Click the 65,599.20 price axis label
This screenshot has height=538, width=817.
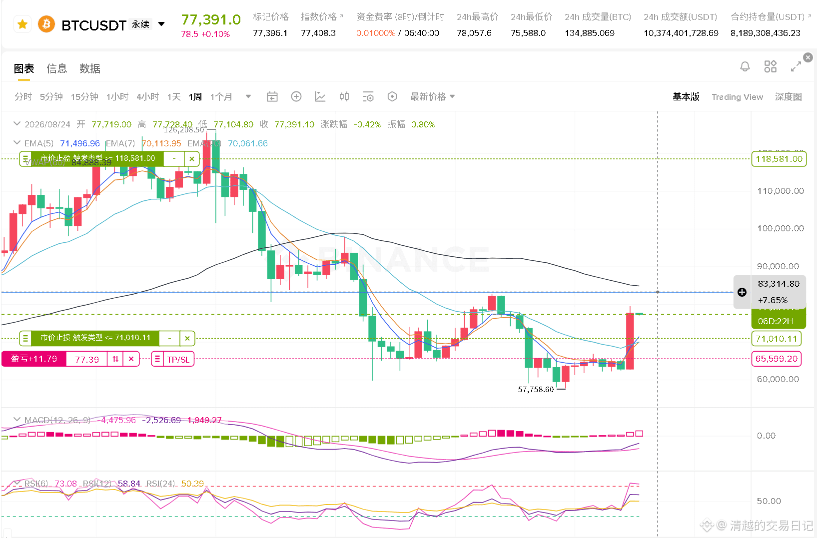tap(777, 359)
